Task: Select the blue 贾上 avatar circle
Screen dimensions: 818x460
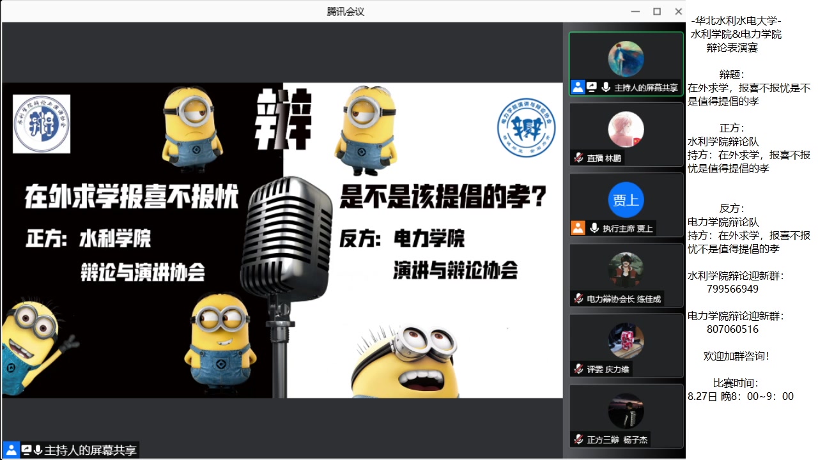Action: coord(626,199)
